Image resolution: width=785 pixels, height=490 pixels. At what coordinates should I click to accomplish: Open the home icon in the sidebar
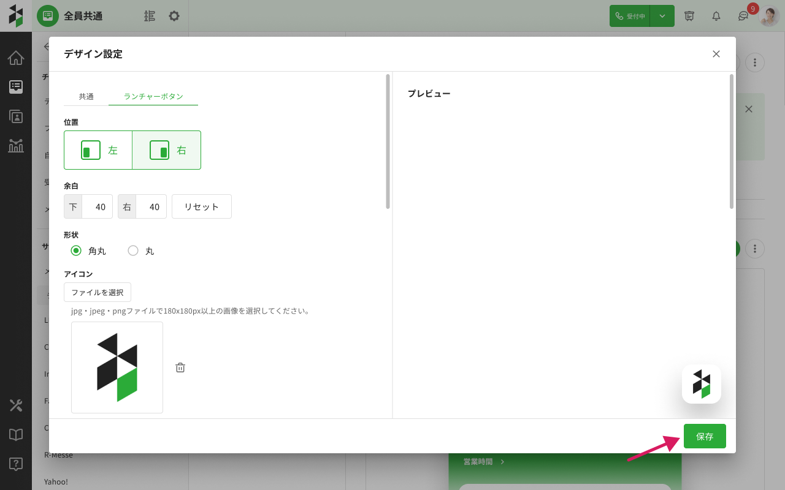(16, 58)
